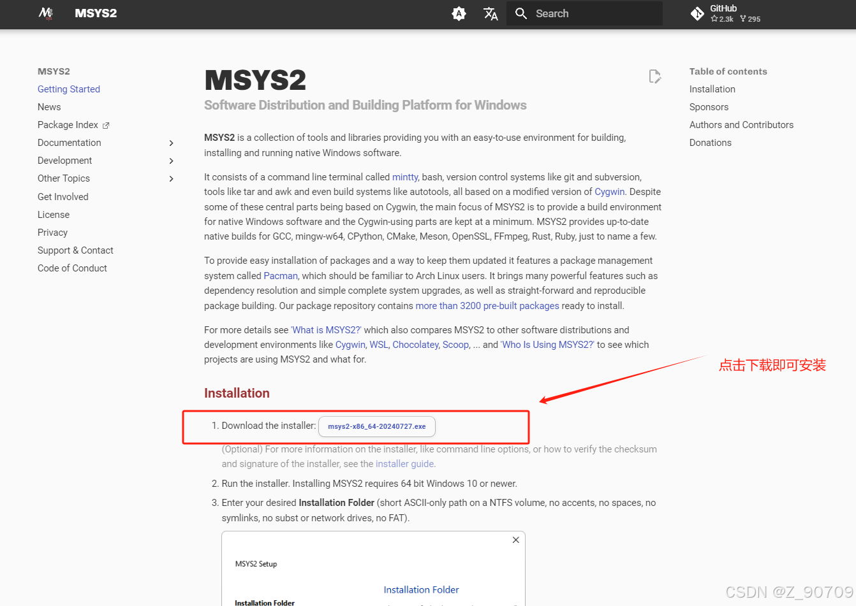This screenshot has height=606, width=856.
Task: Follow the first Cygwin link in paragraph
Action: [x=610, y=192]
